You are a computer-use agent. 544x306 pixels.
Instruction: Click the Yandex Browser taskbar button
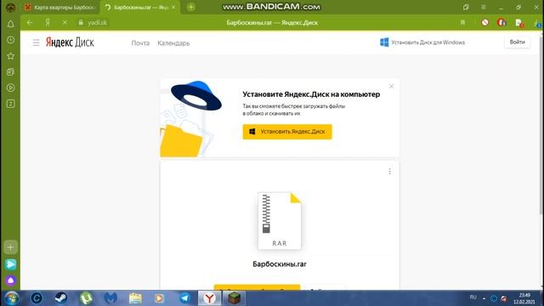(x=210, y=298)
